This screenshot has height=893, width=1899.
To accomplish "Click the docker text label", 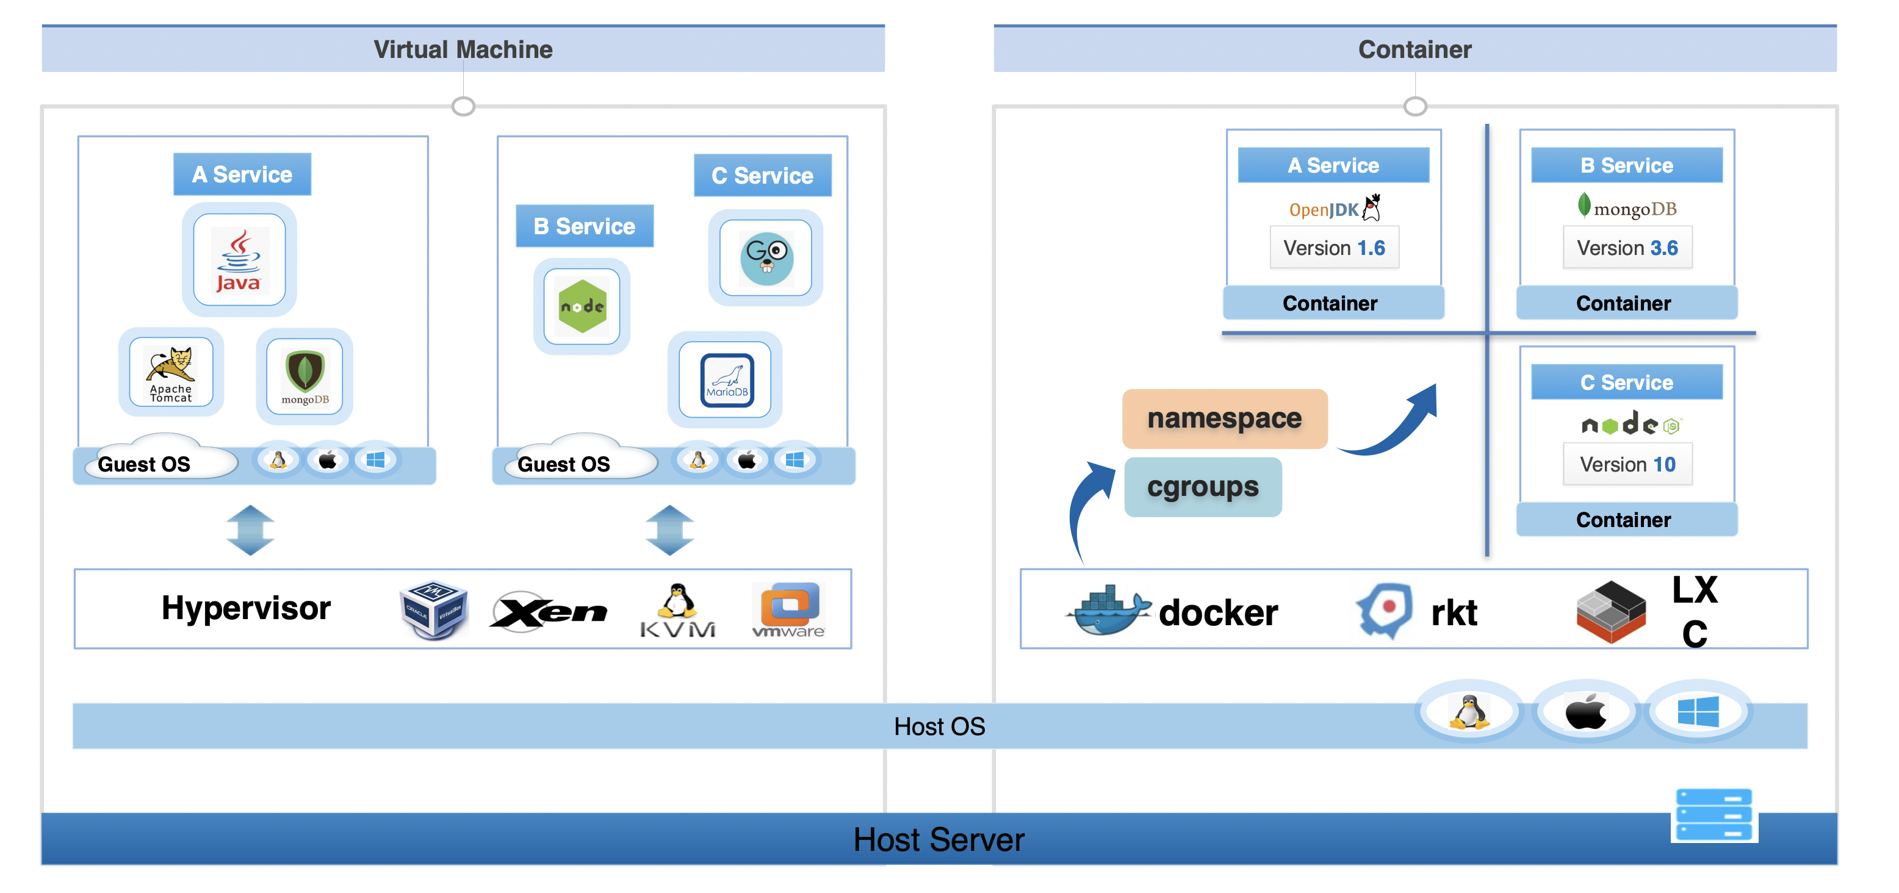I will [1219, 612].
